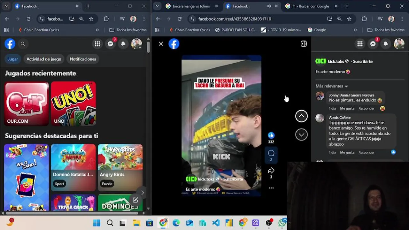Select the Jugar tab in left Facebook window
The width and height of the screenshot is (409, 230).
(13, 59)
